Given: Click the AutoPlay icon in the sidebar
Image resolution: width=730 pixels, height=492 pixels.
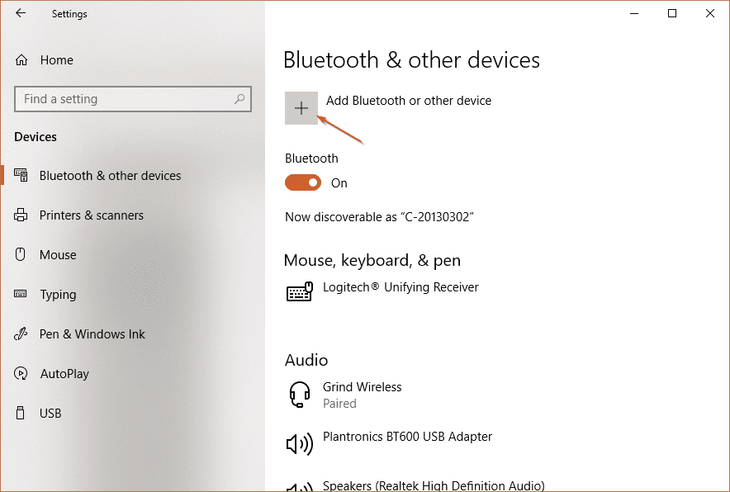Looking at the screenshot, I should click(x=20, y=373).
